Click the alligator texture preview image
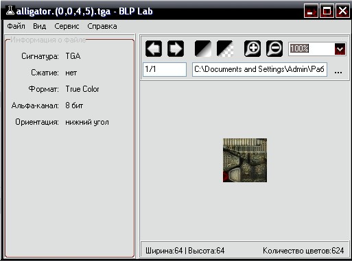This screenshot has width=352, height=261. pyautogui.click(x=245, y=160)
